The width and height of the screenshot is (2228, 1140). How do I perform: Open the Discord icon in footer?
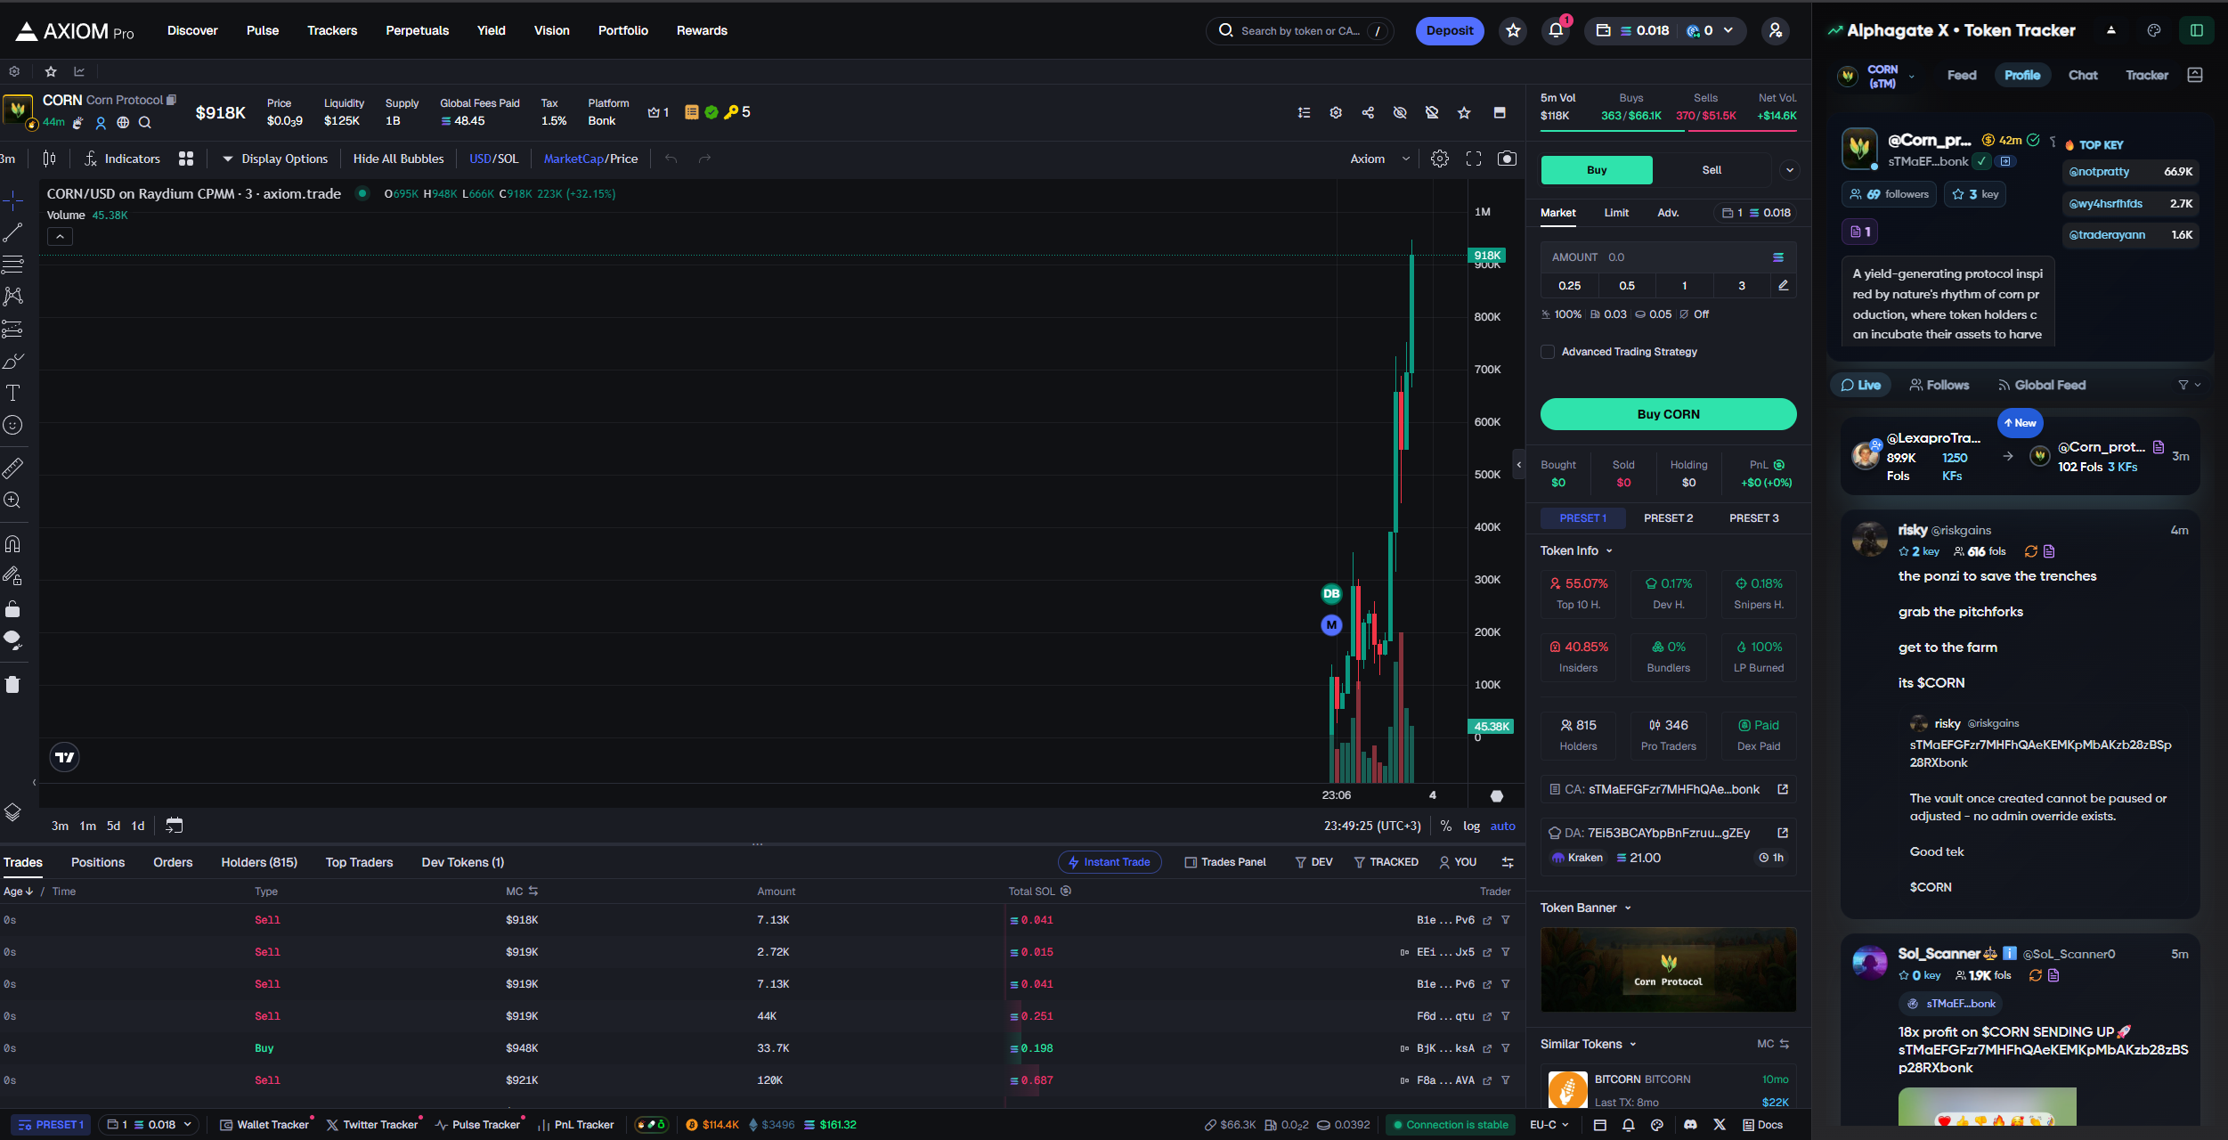pyautogui.click(x=1690, y=1125)
